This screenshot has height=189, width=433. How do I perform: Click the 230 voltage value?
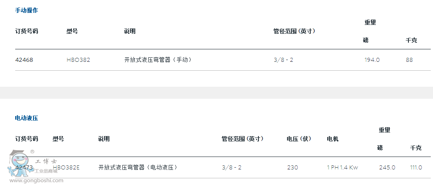292,167
